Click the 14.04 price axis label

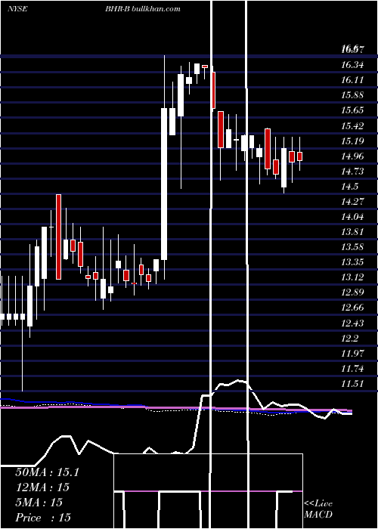[x=353, y=217]
